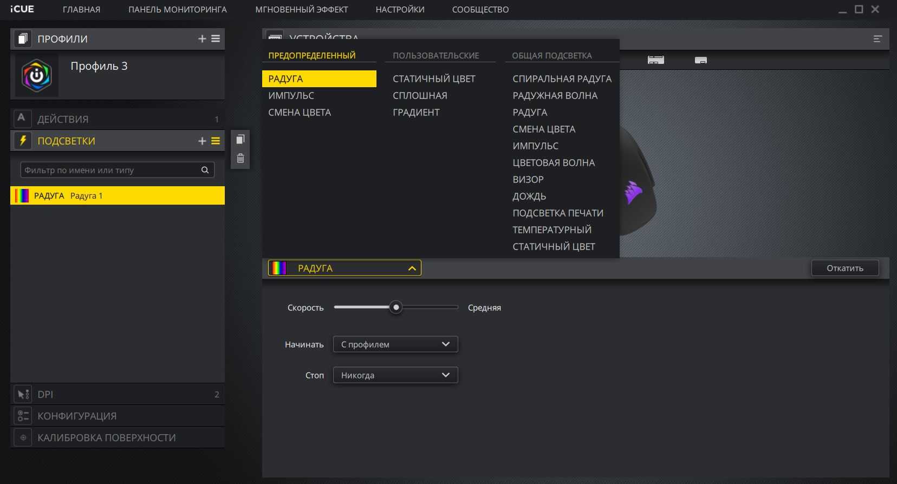Click the filter by name input field
The height and width of the screenshot is (484, 897).
coord(108,170)
